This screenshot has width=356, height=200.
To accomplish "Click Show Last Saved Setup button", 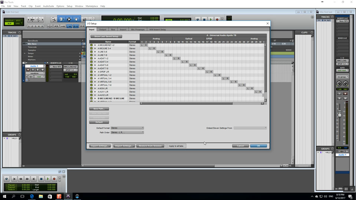I will [x=106, y=37].
